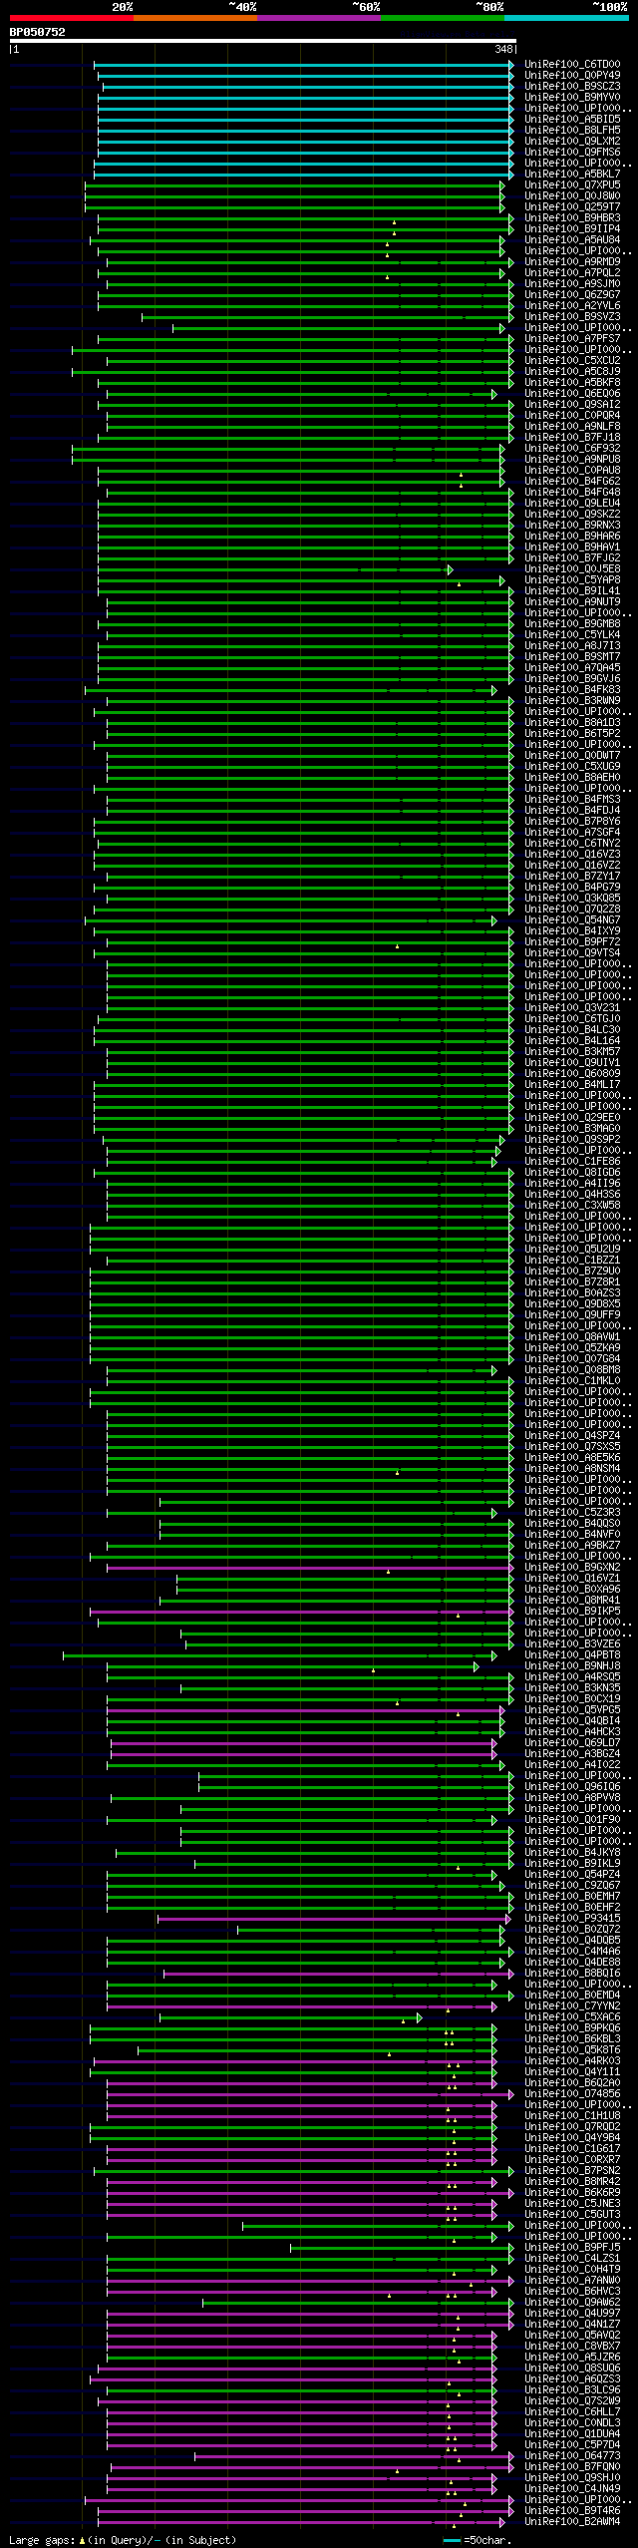The image size is (638, 2548).
Task: Click the UniRef100_Q01F90 label
Action: click(572, 1820)
